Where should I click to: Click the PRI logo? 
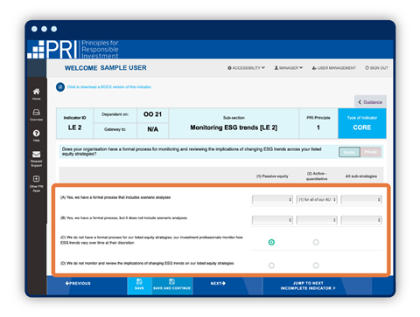click(x=73, y=50)
